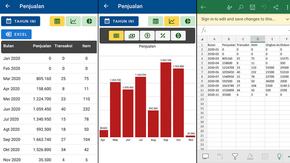The height and width of the screenshot is (163, 290).
Task: Save the Excel file with disk icon
Action: click(x=253, y=7)
